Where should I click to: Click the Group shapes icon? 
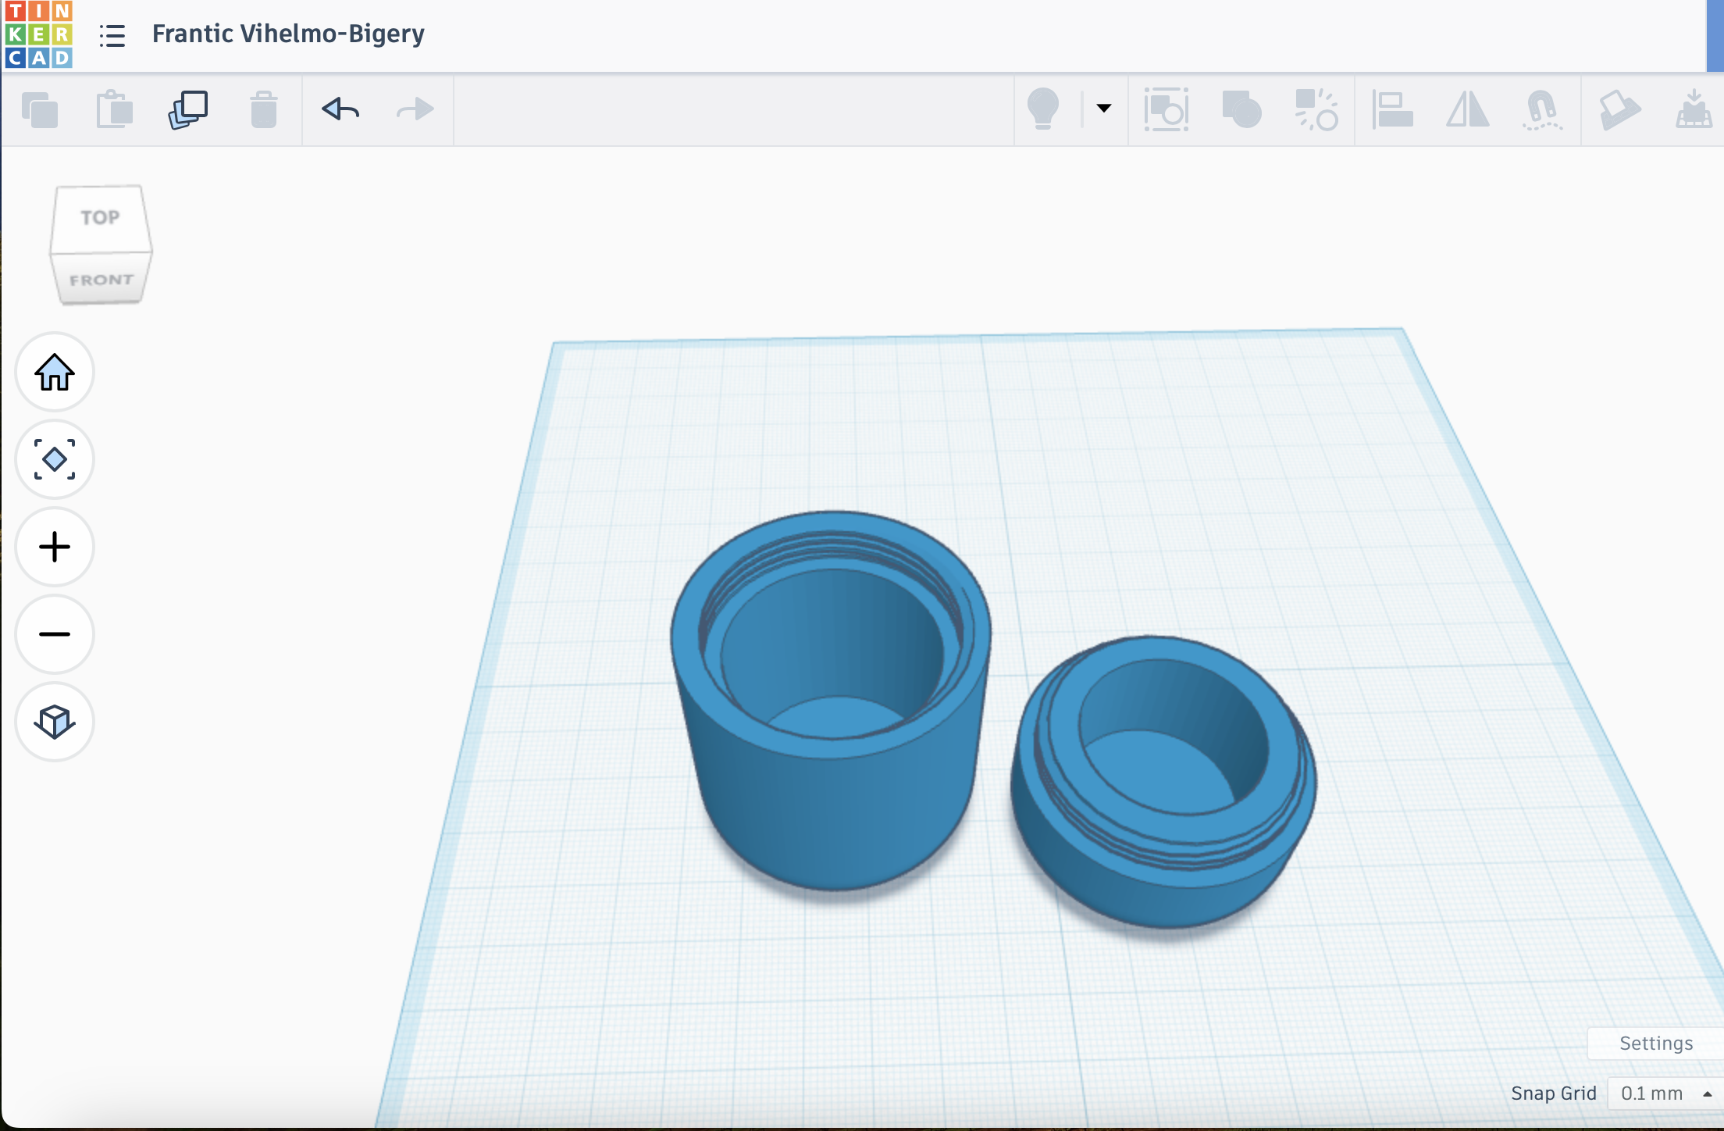click(x=1241, y=109)
